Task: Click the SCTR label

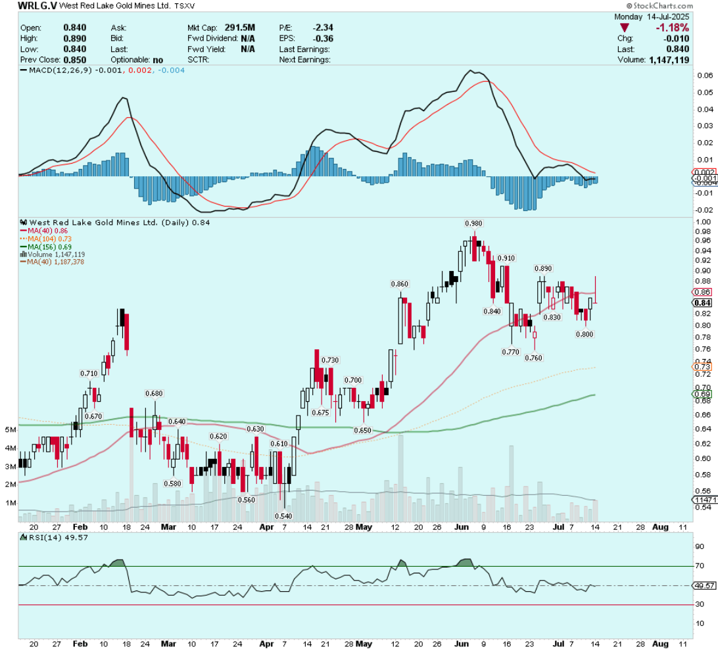Action: tap(198, 60)
